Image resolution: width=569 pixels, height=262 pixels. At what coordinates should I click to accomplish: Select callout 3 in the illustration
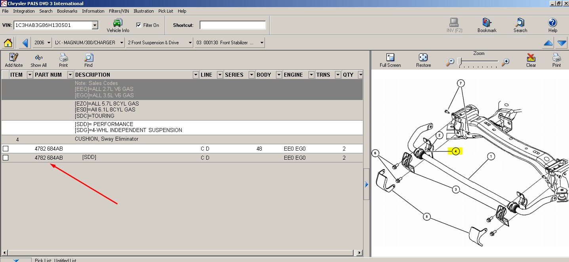(456, 190)
